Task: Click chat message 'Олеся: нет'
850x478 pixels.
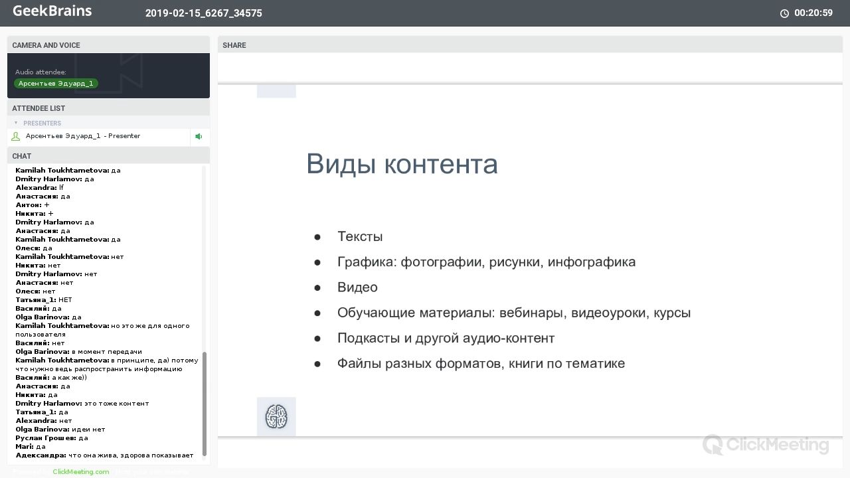Action: tap(35, 291)
